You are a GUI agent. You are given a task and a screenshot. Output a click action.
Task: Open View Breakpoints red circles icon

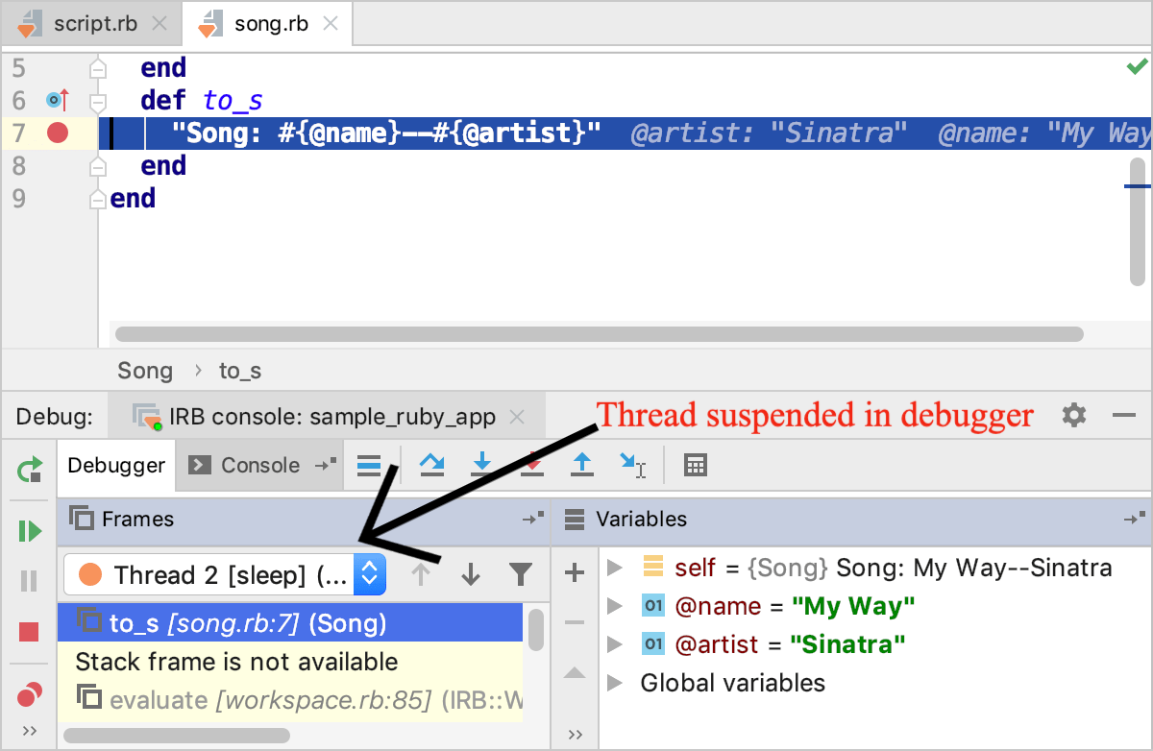coord(30,692)
